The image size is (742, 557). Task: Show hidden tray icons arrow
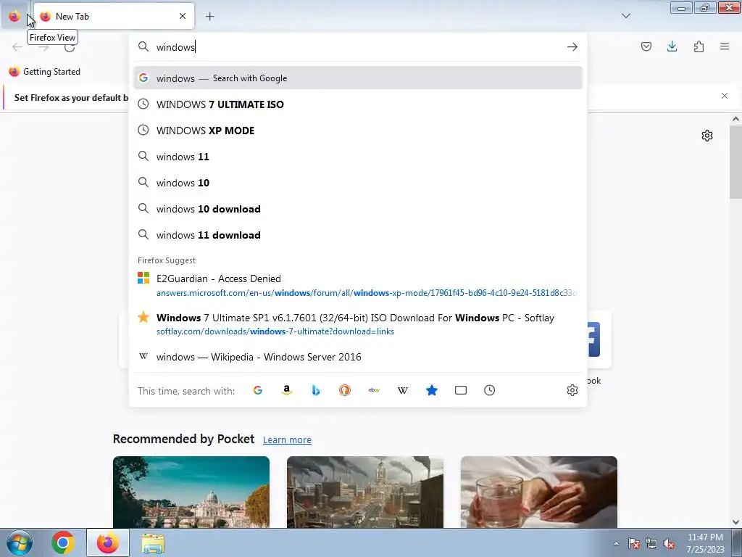616,543
